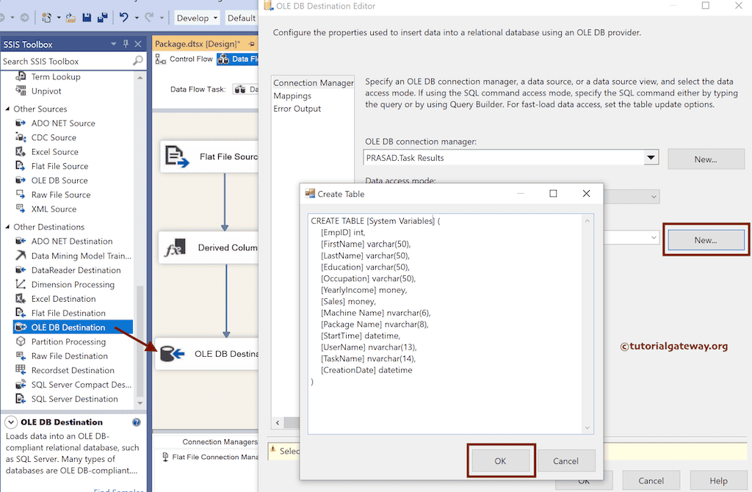Select the Excel Destination icon
Image resolution: width=752 pixels, height=492 pixels.
point(21,298)
